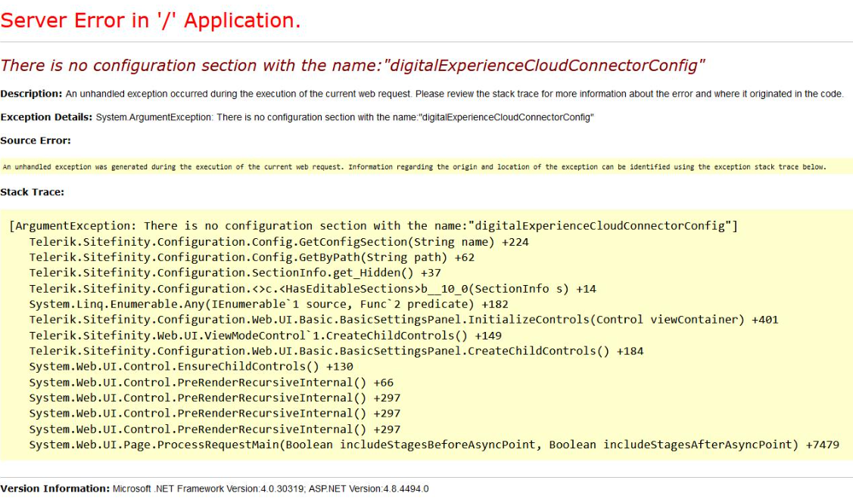Viewport: 853px width, 499px height.
Task: Click "System.ArgumentException" in the exception details
Action: point(154,117)
